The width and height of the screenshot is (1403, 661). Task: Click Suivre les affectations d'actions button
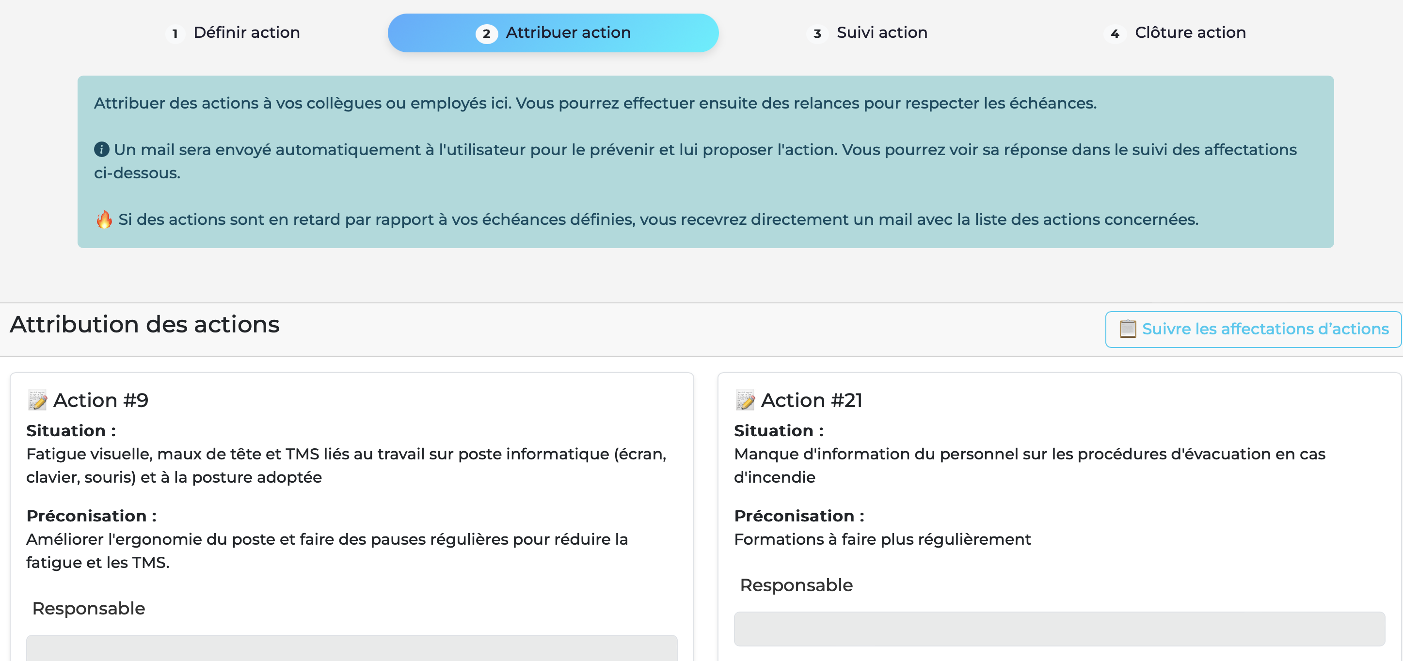coord(1253,329)
